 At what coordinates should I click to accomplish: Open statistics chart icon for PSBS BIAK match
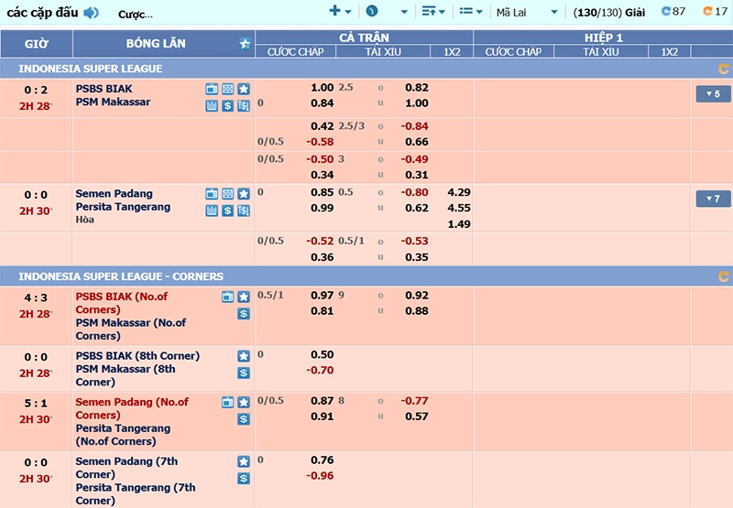tap(212, 106)
